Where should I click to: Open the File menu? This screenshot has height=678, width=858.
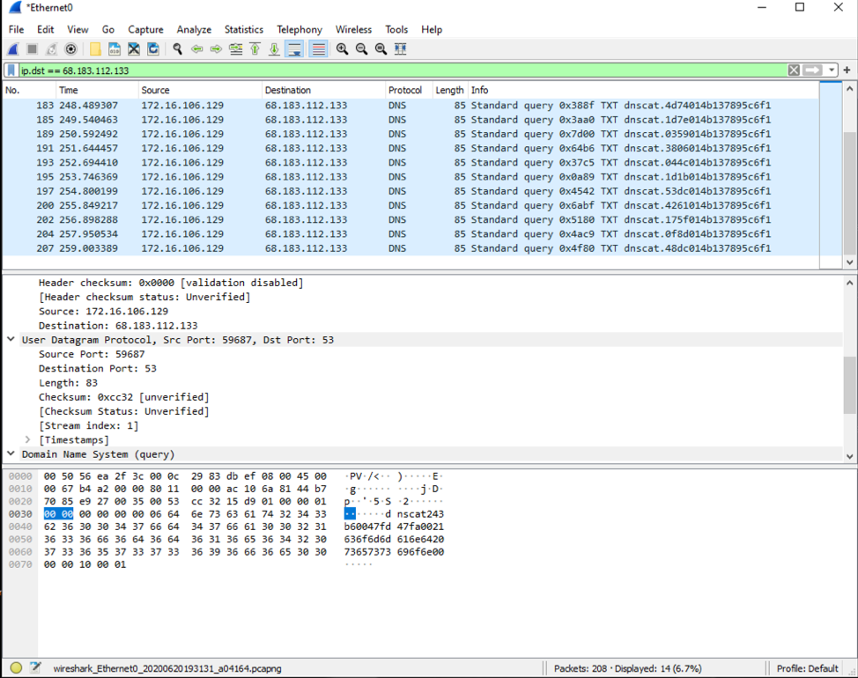click(17, 30)
